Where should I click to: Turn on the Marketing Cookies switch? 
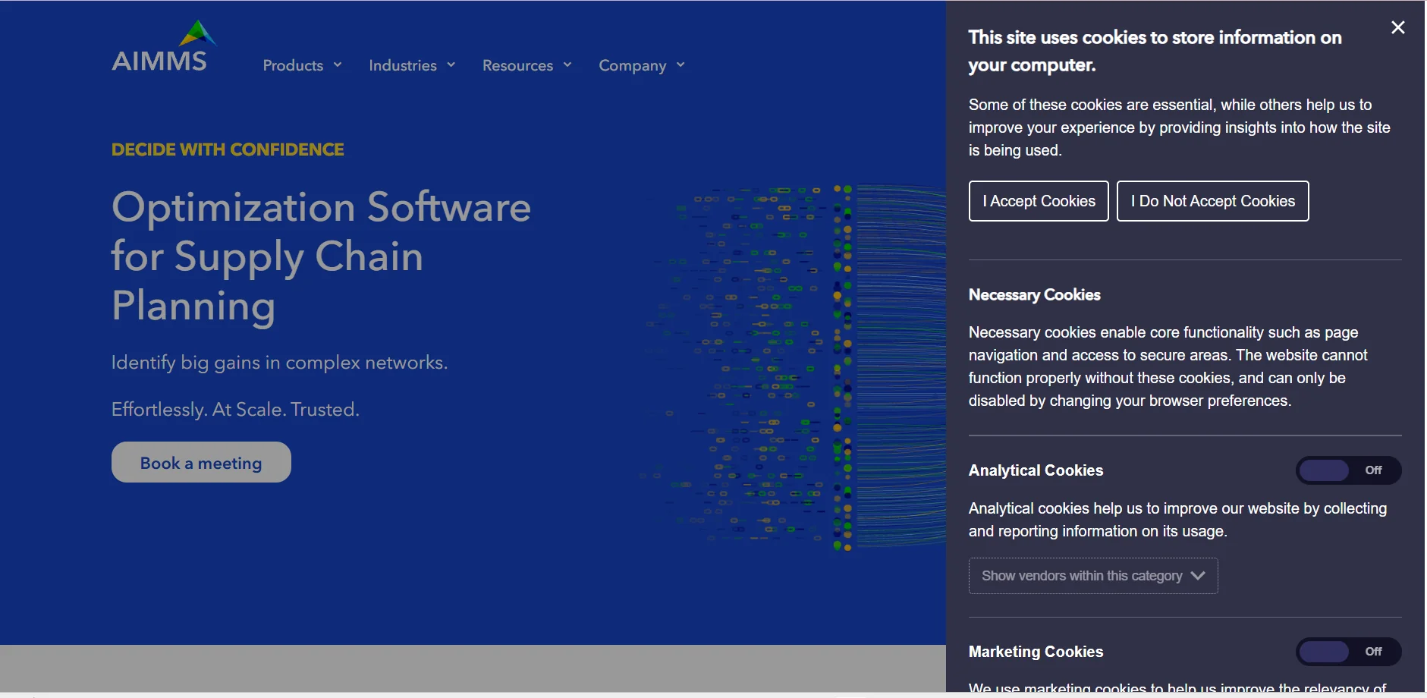1347,652
